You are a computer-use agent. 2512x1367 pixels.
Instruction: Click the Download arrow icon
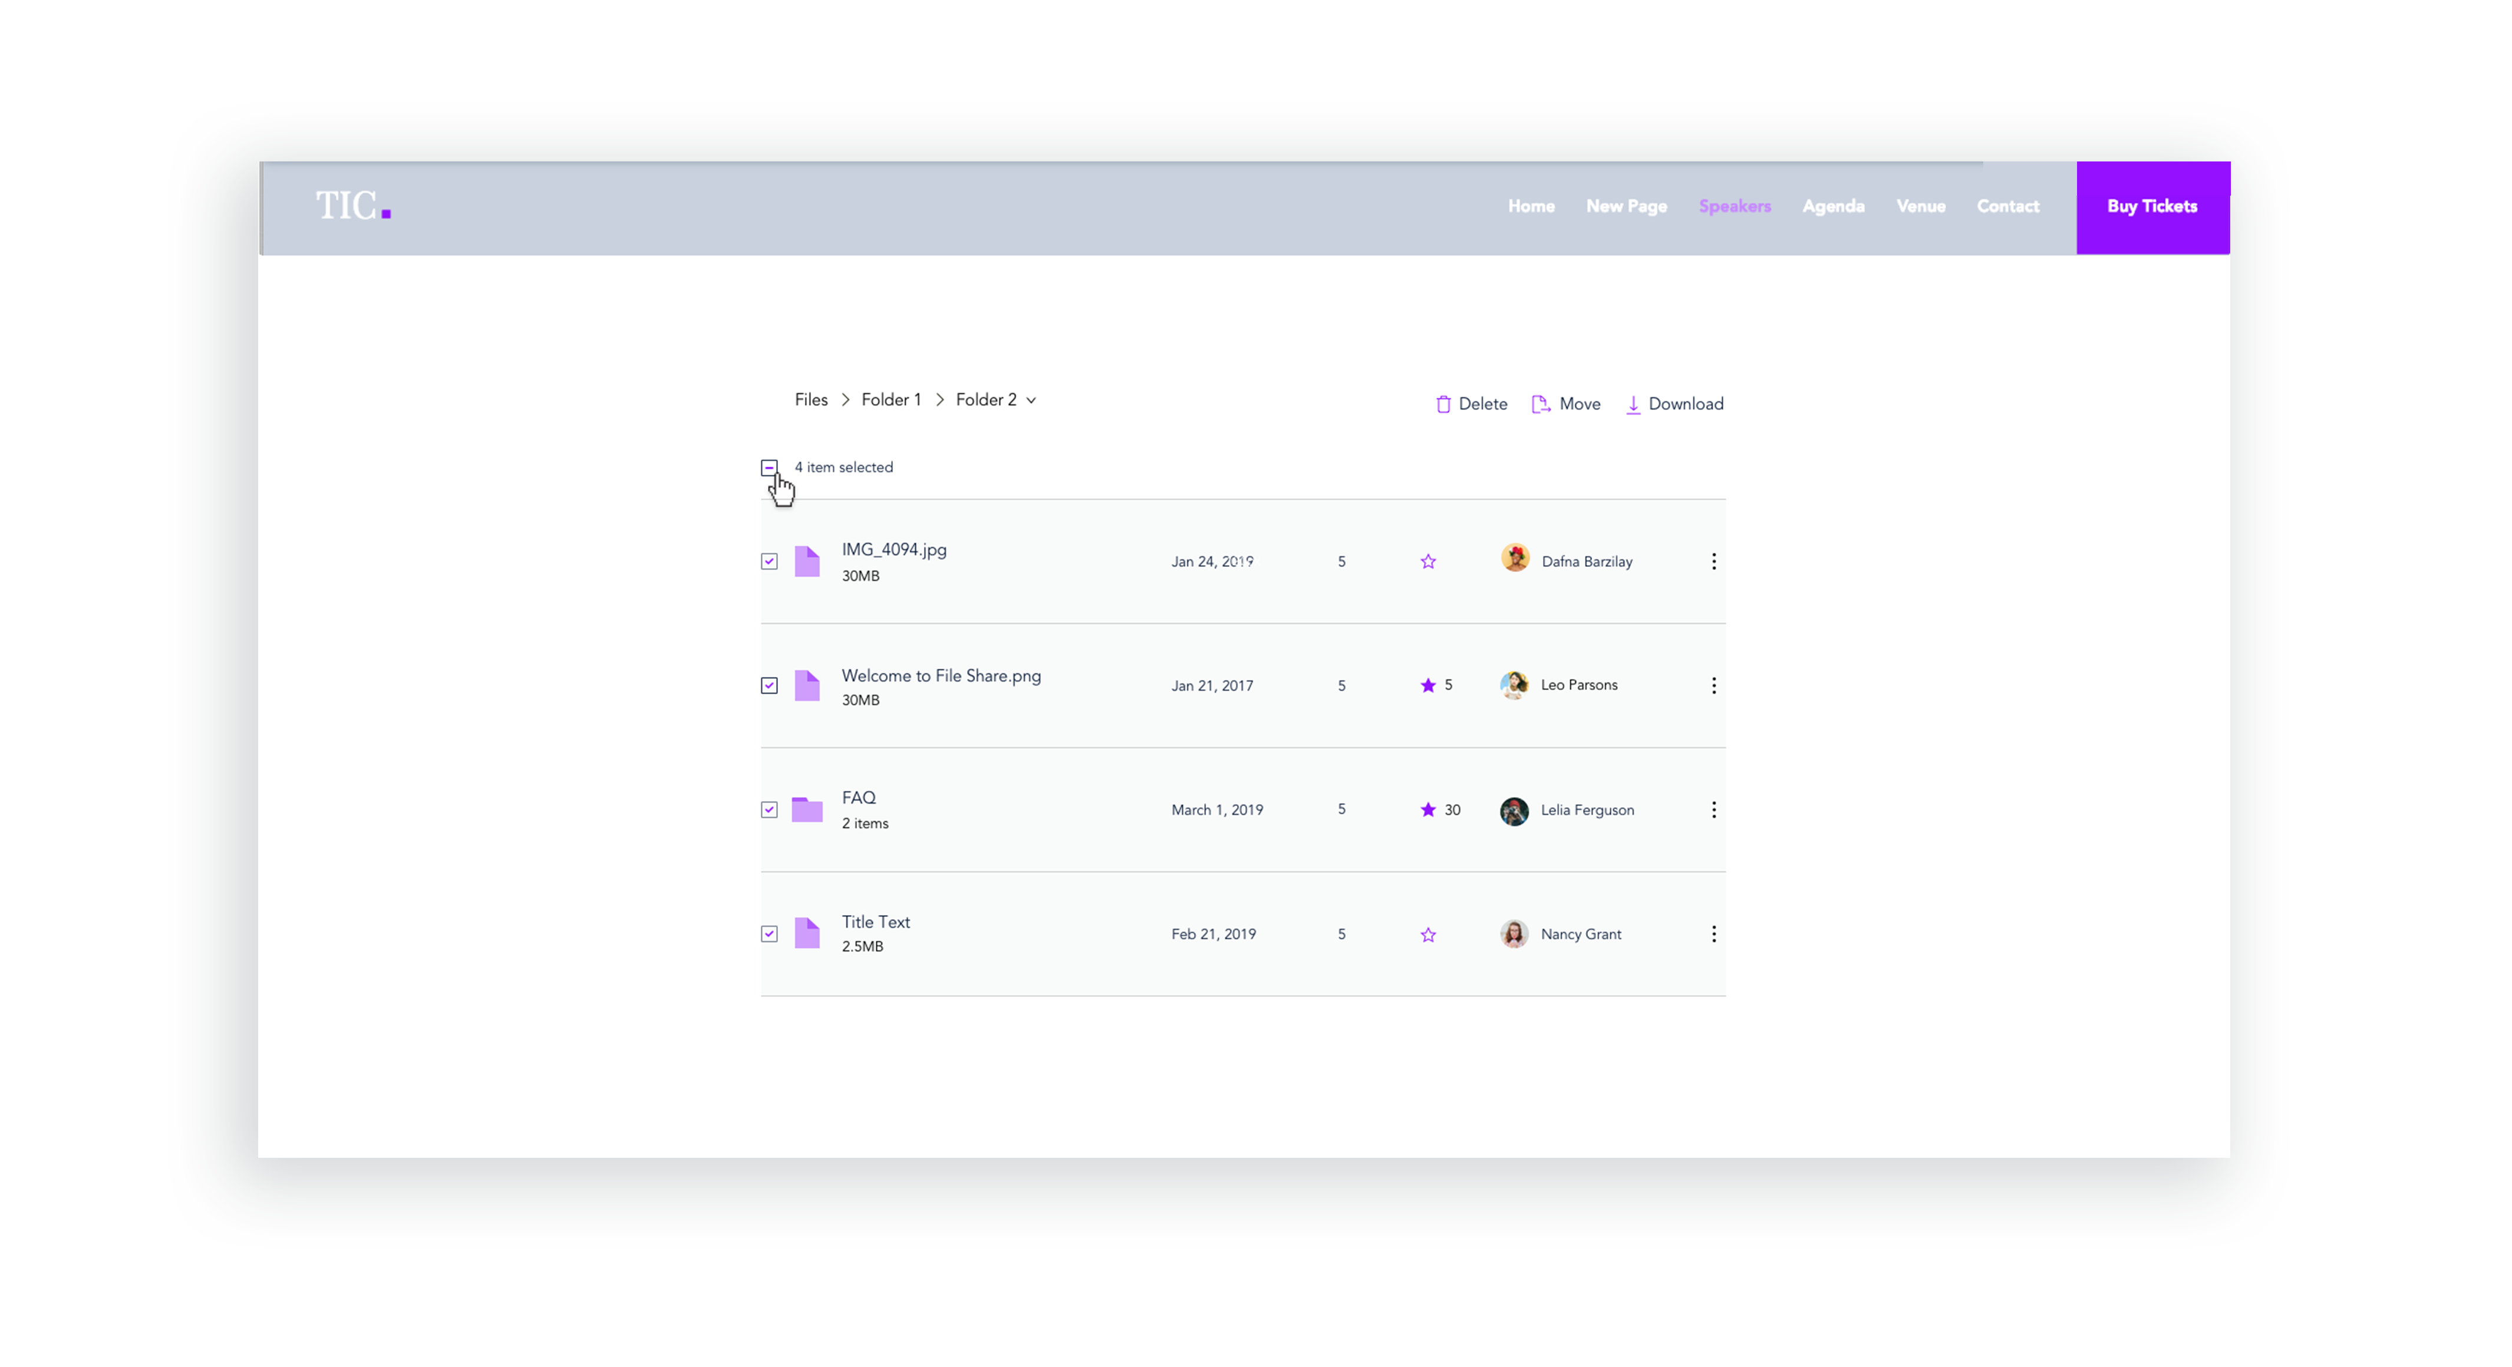[x=1633, y=405]
